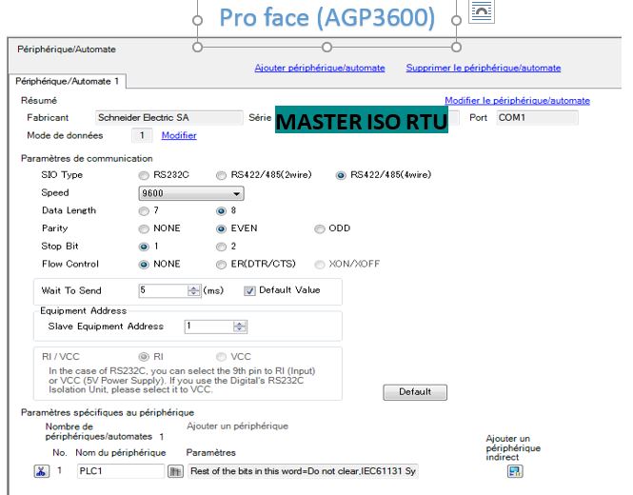
Task: Click the Supprimer le périphérique/automate link
Action: coord(483,68)
